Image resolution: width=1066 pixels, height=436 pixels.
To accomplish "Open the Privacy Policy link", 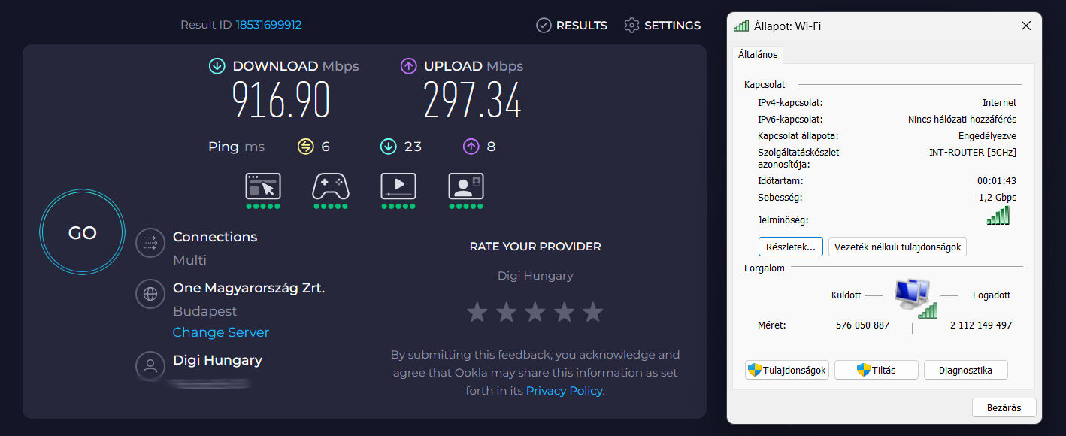I will 564,391.
